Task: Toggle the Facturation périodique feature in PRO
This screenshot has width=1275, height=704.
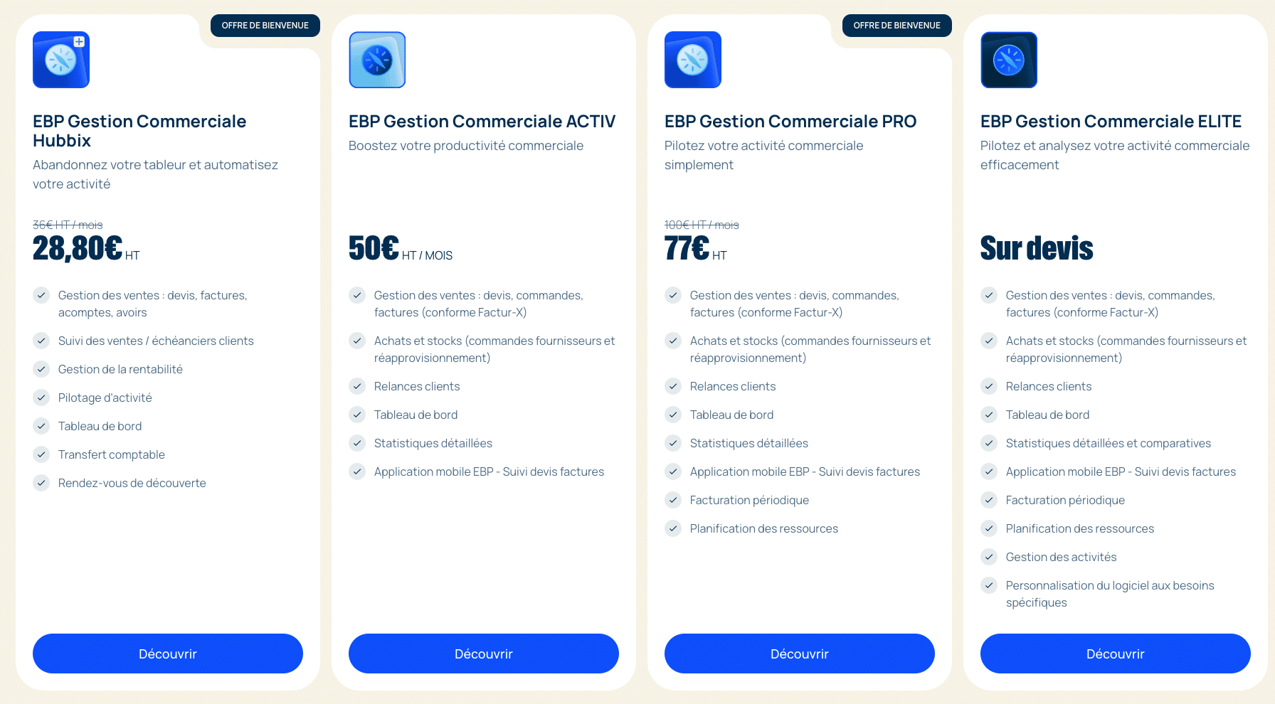Action: point(749,500)
